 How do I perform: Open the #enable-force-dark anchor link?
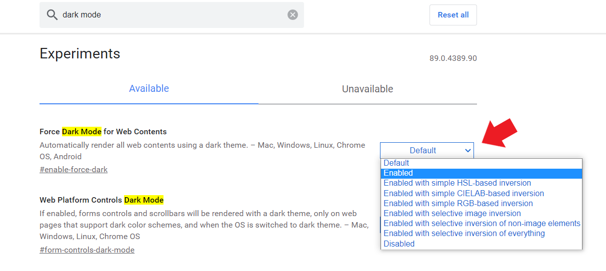click(73, 170)
